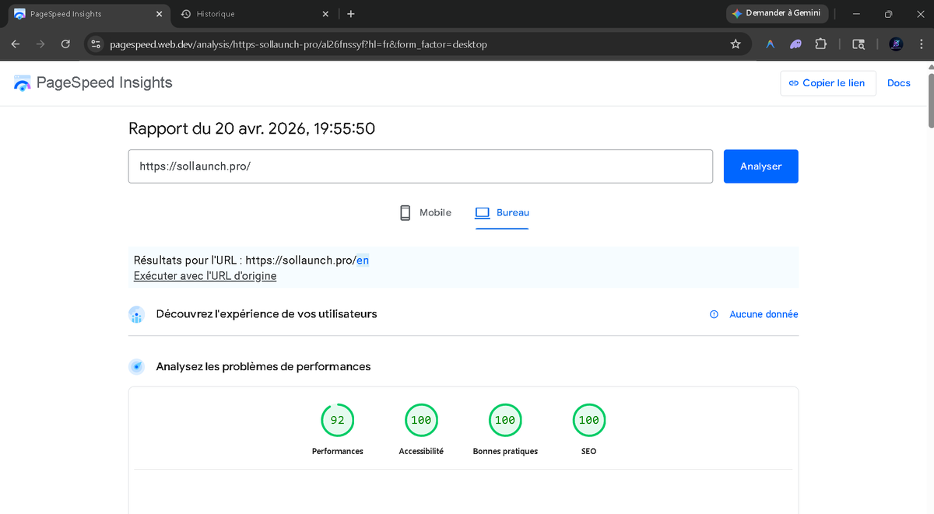
Task: Click Copier le lien button
Action: (x=827, y=83)
